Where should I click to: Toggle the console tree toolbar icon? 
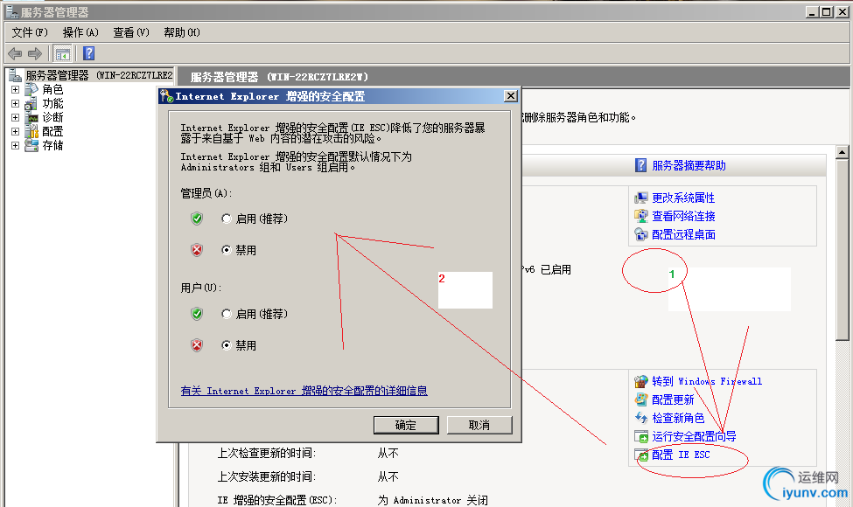(63, 54)
